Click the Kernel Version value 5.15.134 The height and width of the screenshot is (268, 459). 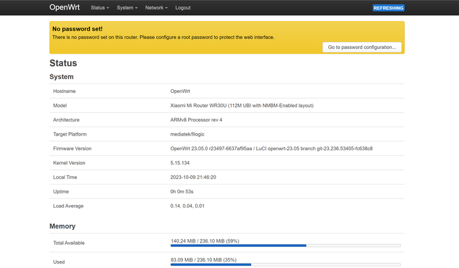(184, 163)
